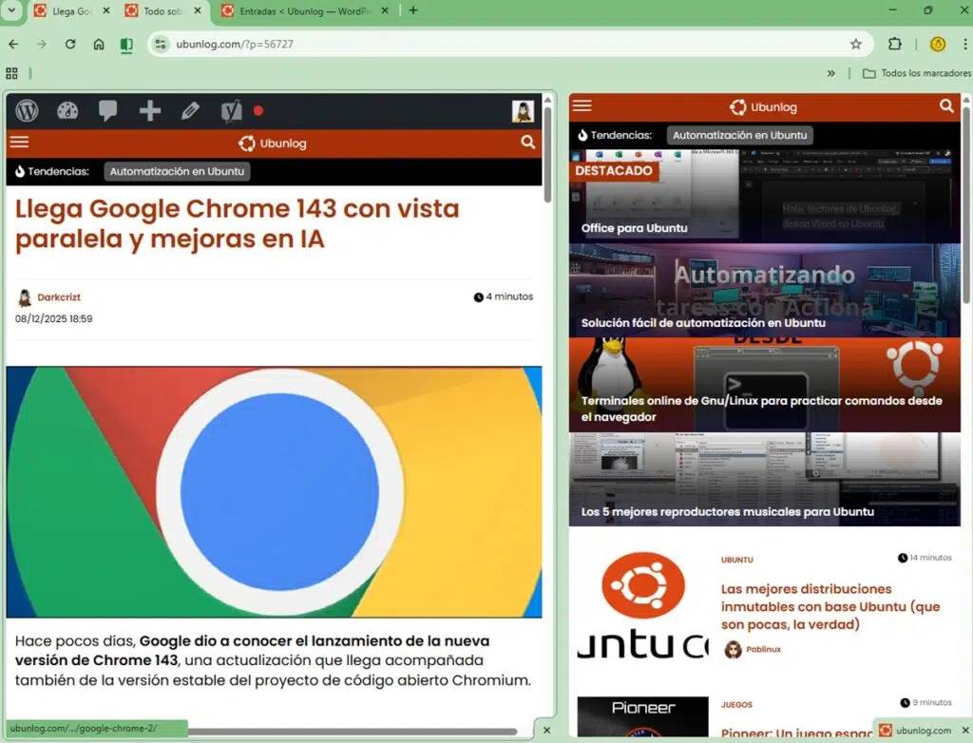Screen dimensions: 973x743
Task: Open author Pablinux's profile link
Action: tap(763, 649)
